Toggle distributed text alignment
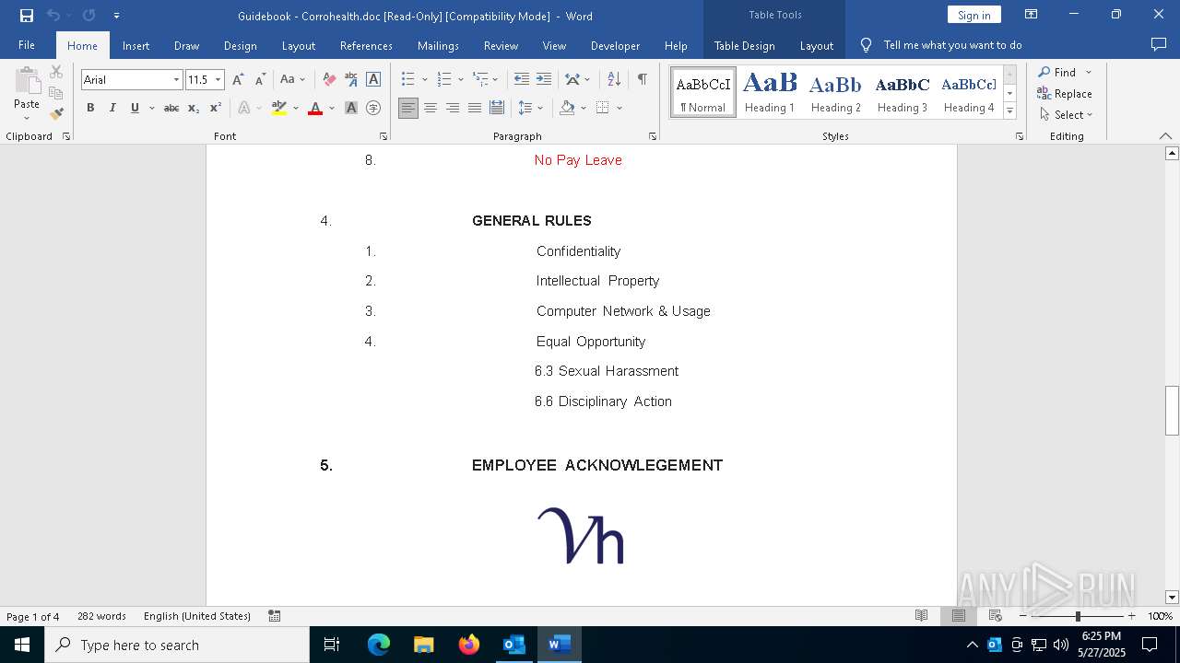 pos(497,108)
